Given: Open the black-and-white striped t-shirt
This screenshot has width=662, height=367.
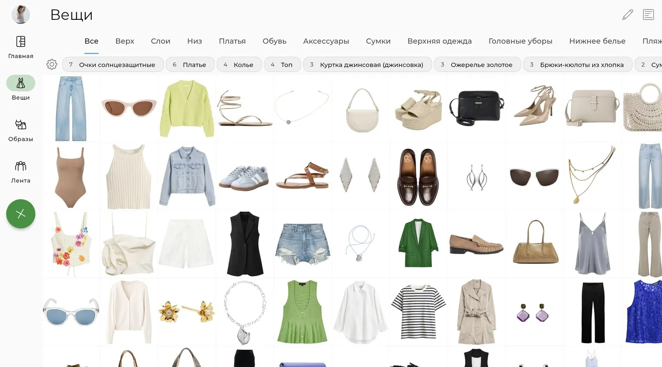Looking at the screenshot, I should pyautogui.click(x=418, y=312).
